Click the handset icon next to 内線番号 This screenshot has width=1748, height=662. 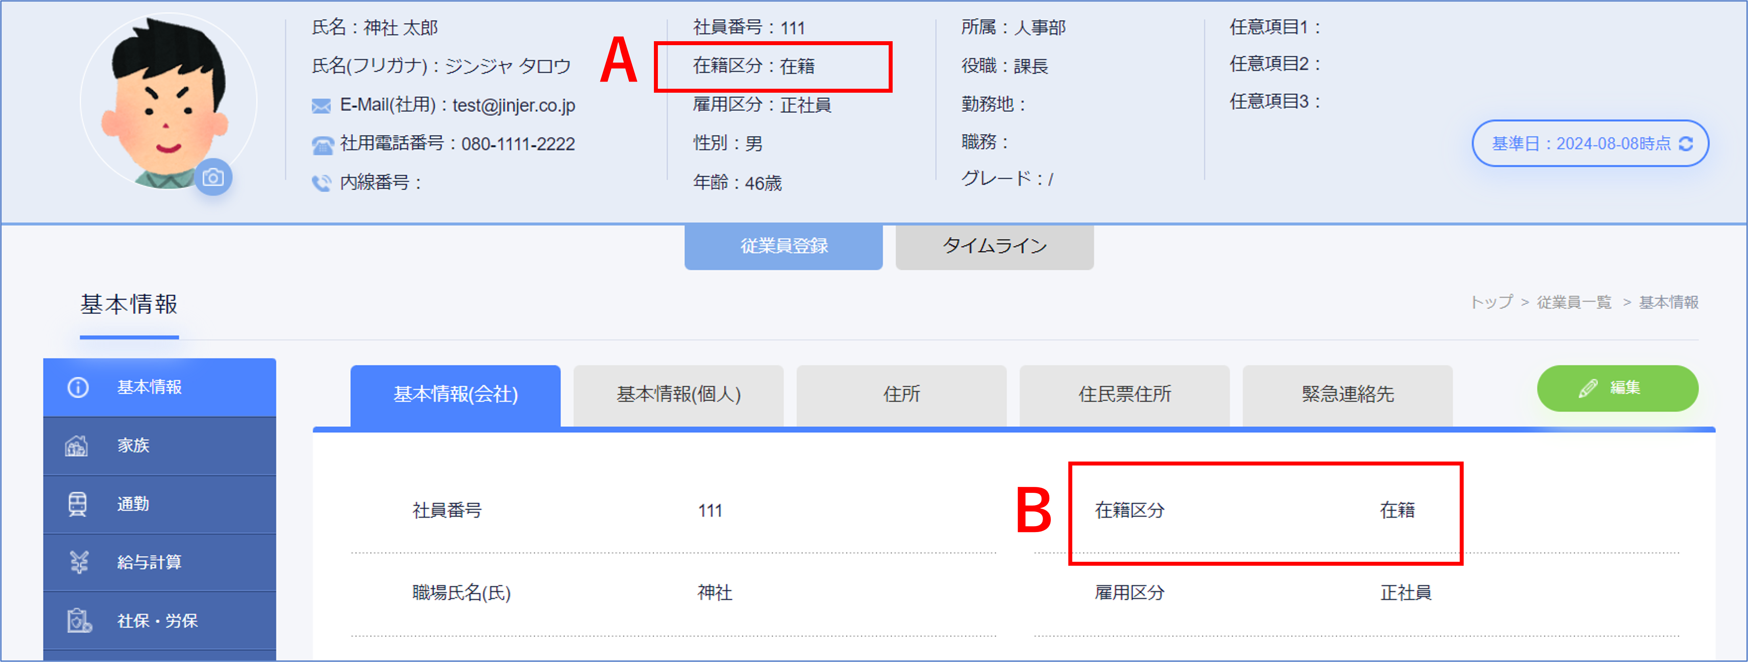click(x=321, y=183)
